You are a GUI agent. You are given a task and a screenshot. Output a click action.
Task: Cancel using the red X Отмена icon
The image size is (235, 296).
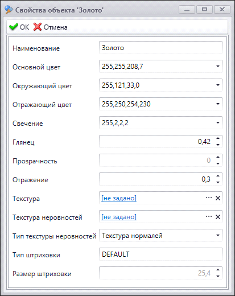[51, 27]
